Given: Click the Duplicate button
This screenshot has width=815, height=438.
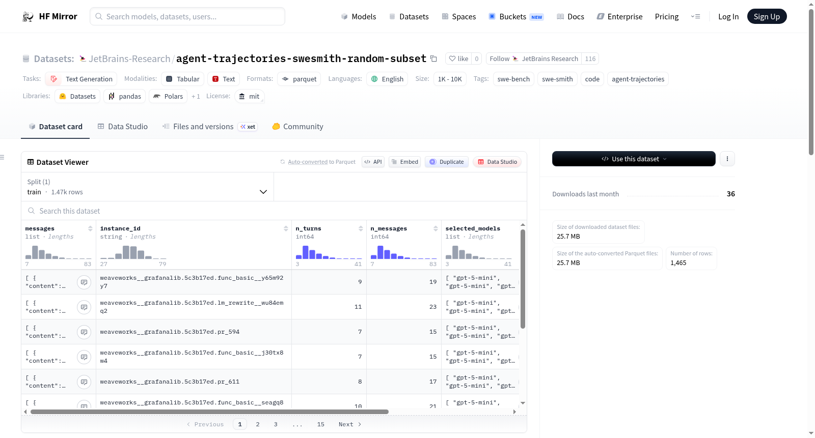Looking at the screenshot, I should tap(446, 162).
